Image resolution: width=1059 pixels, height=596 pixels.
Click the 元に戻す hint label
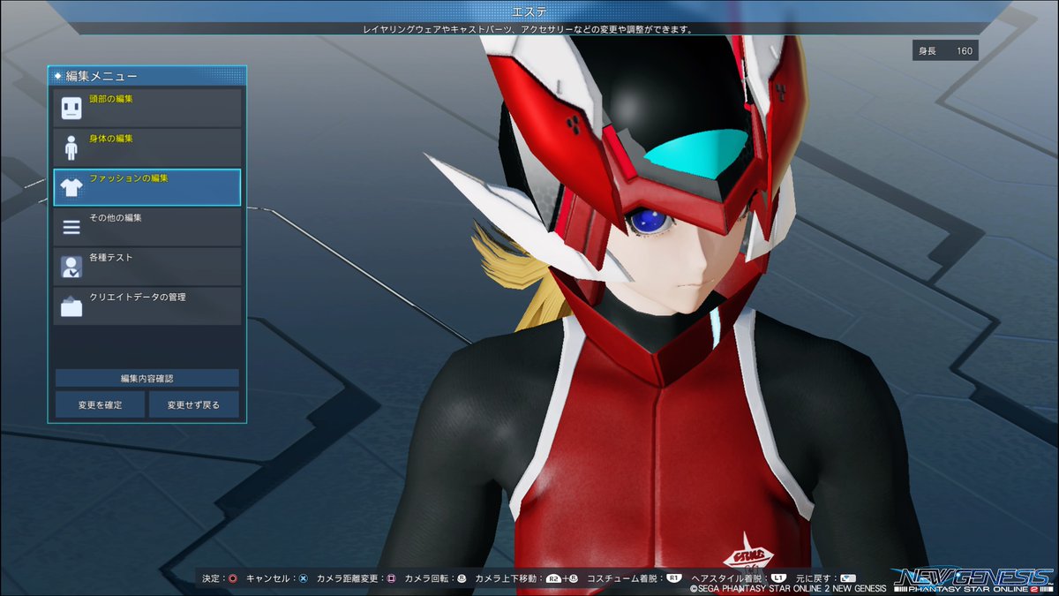pyautogui.click(x=813, y=579)
